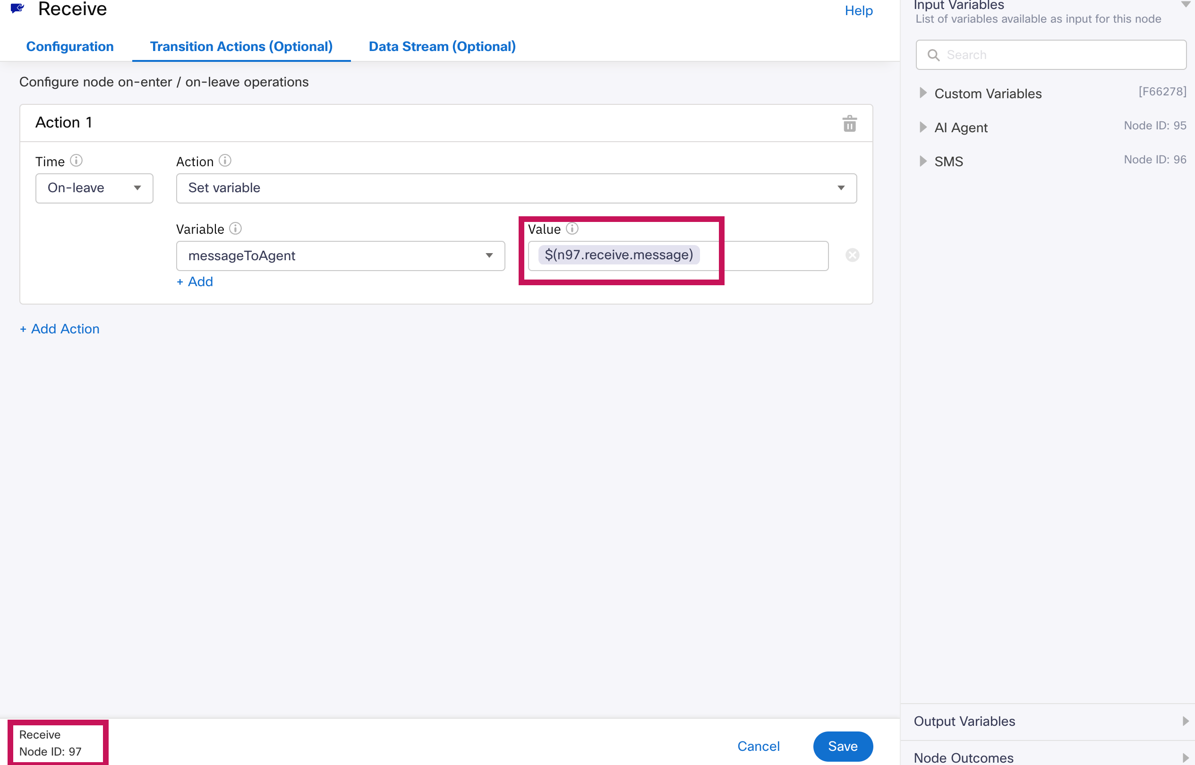Show info tooltip for Time
Image resolution: width=1195 pixels, height=765 pixels.
tap(76, 161)
